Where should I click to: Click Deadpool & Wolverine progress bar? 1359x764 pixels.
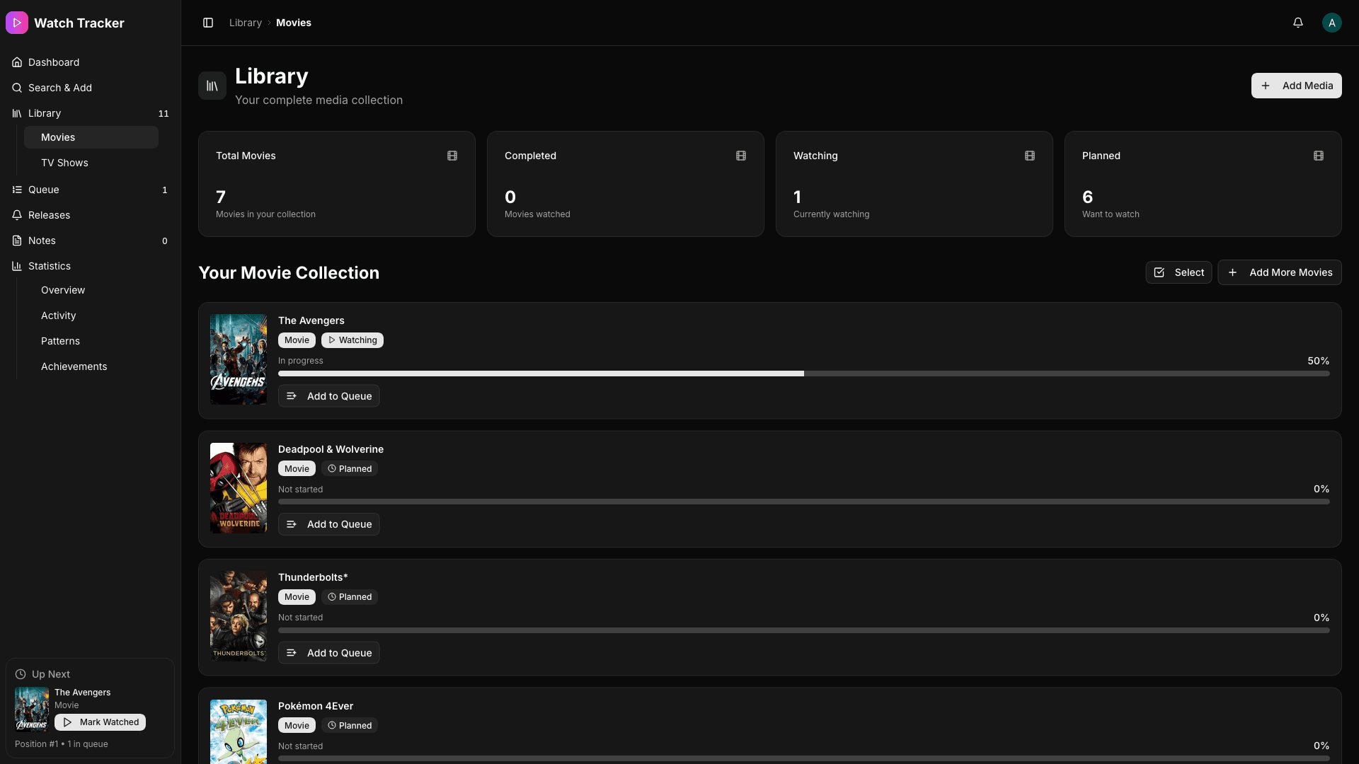click(803, 502)
